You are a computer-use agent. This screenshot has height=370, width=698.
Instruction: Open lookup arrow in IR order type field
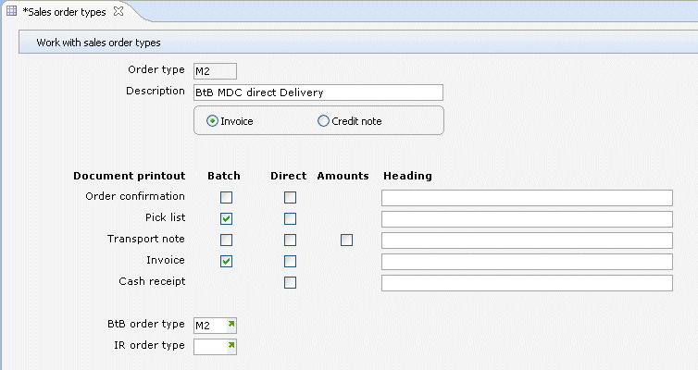coord(231,345)
